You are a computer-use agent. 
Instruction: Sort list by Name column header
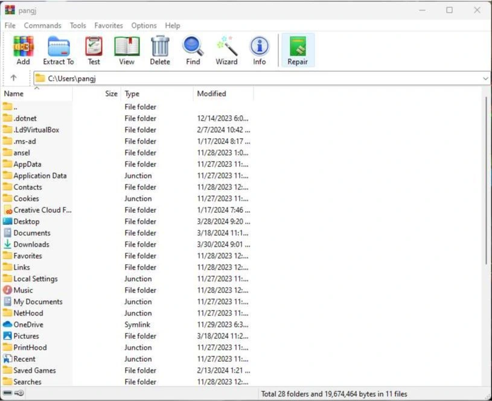(36, 93)
